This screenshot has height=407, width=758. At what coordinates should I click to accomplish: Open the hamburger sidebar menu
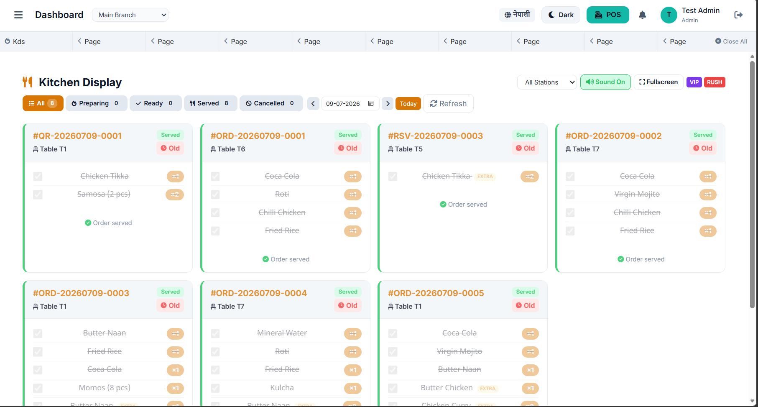pos(18,15)
